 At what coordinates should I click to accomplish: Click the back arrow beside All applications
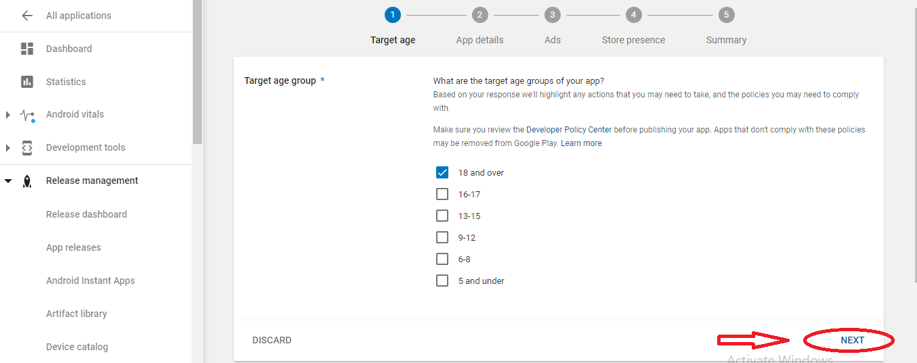click(x=27, y=16)
